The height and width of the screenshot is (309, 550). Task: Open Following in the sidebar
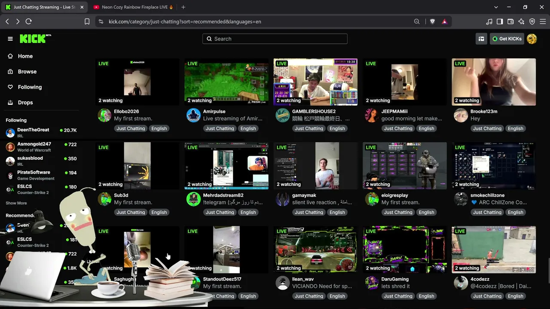click(x=30, y=87)
